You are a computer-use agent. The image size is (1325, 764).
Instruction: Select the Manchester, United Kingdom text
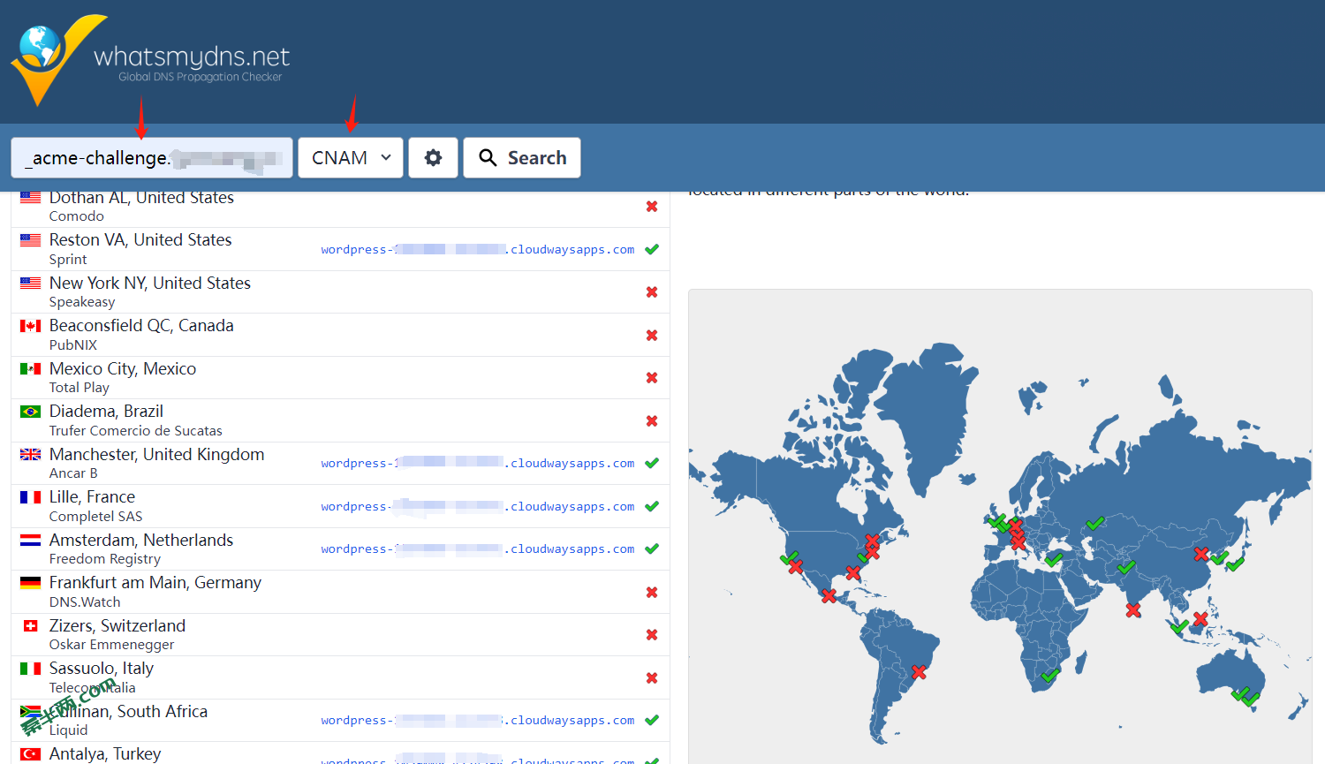pos(156,454)
